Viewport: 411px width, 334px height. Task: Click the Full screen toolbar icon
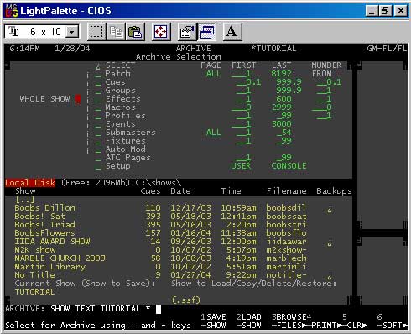(161, 32)
